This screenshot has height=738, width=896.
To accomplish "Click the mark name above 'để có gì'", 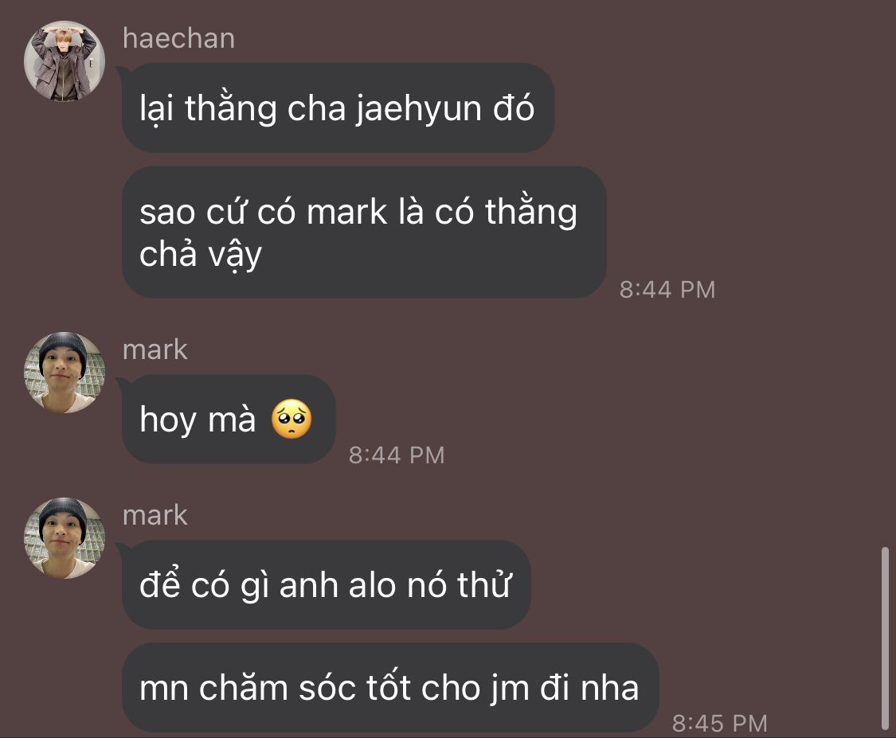I will tap(155, 515).
